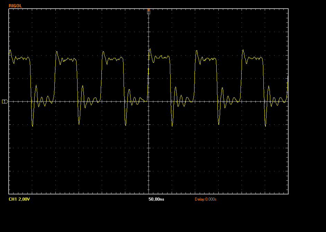This screenshot has height=232, width=326.
Task: Click the overshoot peak of the third pulse
Action: pos(103,52)
